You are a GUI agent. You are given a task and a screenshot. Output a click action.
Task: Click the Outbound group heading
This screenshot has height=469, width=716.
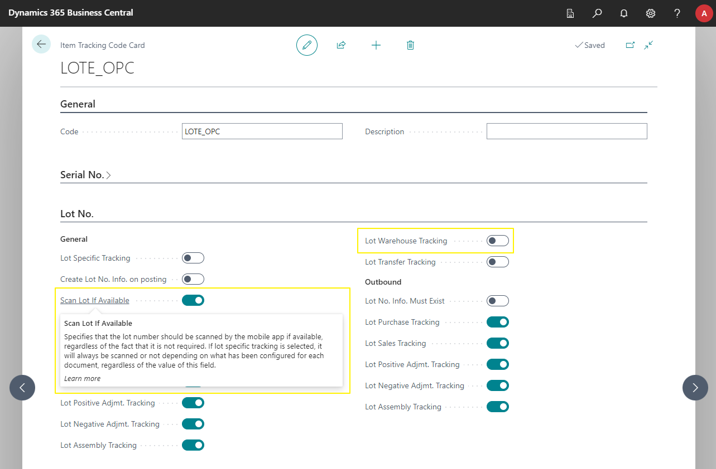click(383, 282)
